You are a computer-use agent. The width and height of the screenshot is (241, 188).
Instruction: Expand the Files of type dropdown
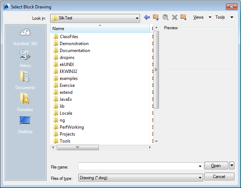(200, 178)
